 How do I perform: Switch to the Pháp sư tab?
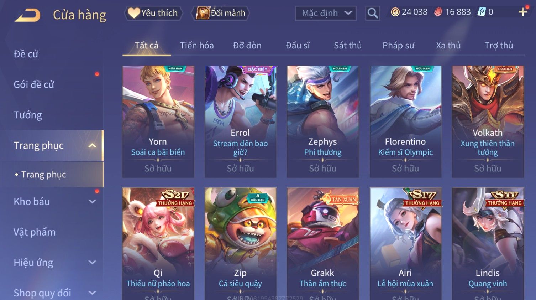click(x=398, y=46)
